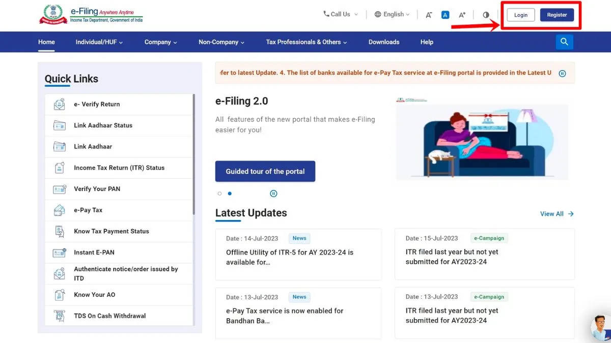Viewport: 611px width, 343px height.
Task: Open the Verify Your PAN quick link
Action: [119, 189]
